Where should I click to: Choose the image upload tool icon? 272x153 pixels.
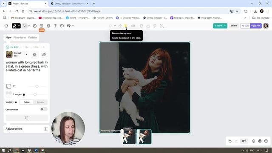pos(35,26)
